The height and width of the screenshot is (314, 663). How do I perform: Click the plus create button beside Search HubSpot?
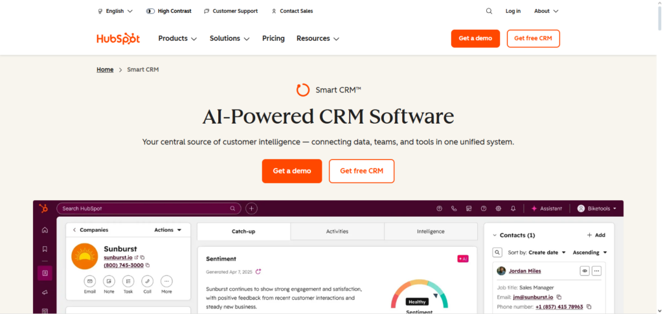pyautogui.click(x=251, y=208)
